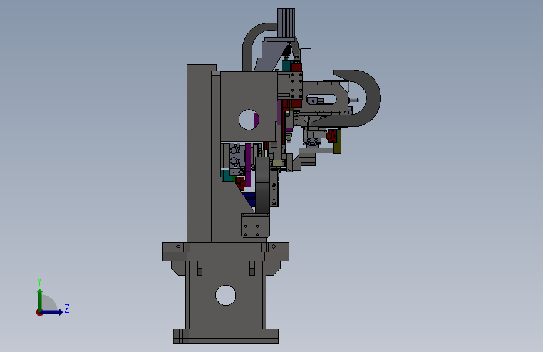Select the ribbed extrusion profile at the top
The height and width of the screenshot is (352, 543).
coord(286,23)
